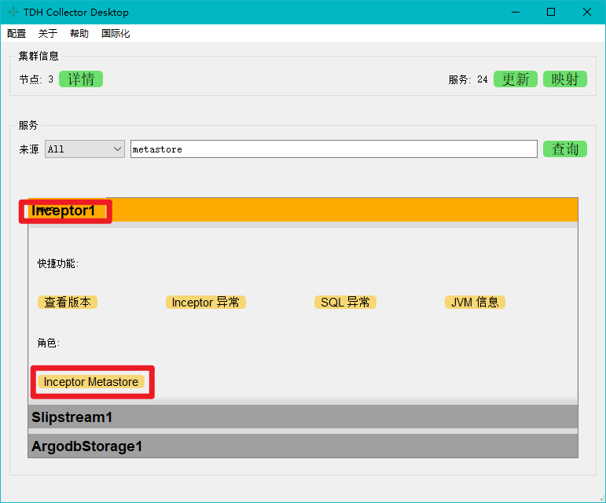Viewport: 606px width, 503px height.
Task: Click the SQL 异常 shortcut button
Action: (x=345, y=302)
